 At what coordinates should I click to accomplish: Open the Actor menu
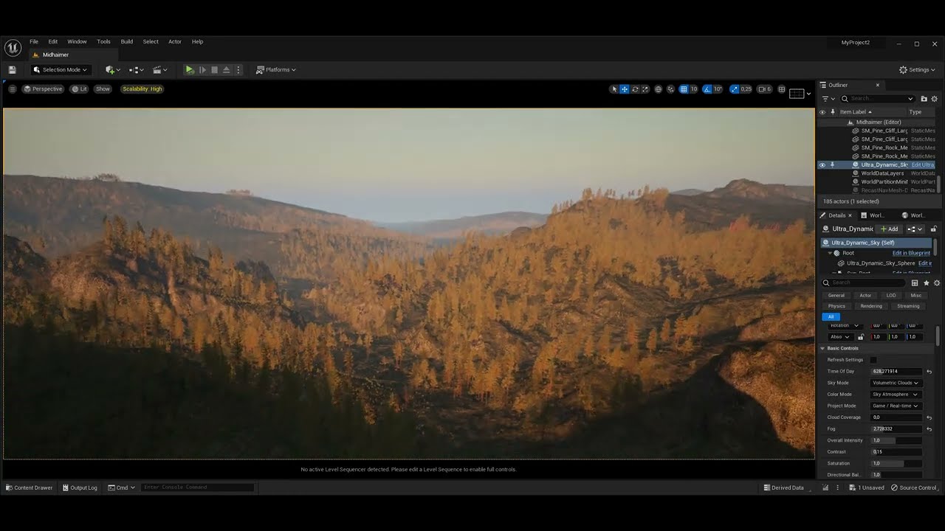pyautogui.click(x=175, y=41)
